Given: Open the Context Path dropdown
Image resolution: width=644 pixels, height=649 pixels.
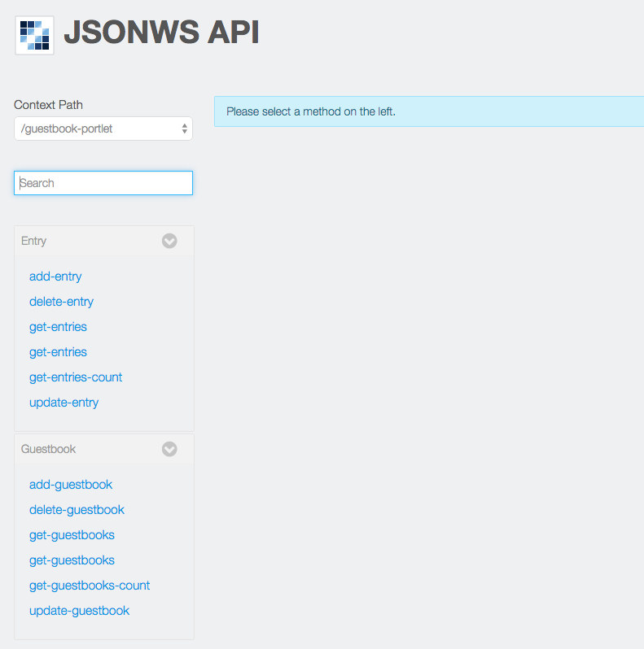Looking at the screenshot, I should [x=103, y=128].
